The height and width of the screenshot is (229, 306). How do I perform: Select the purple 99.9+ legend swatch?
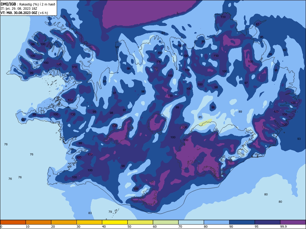[x=293, y=222]
